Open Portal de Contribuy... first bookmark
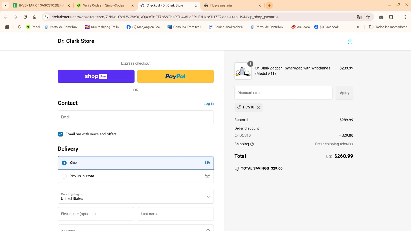Viewport: 411px width, 231px height. pyautogui.click(x=62, y=27)
